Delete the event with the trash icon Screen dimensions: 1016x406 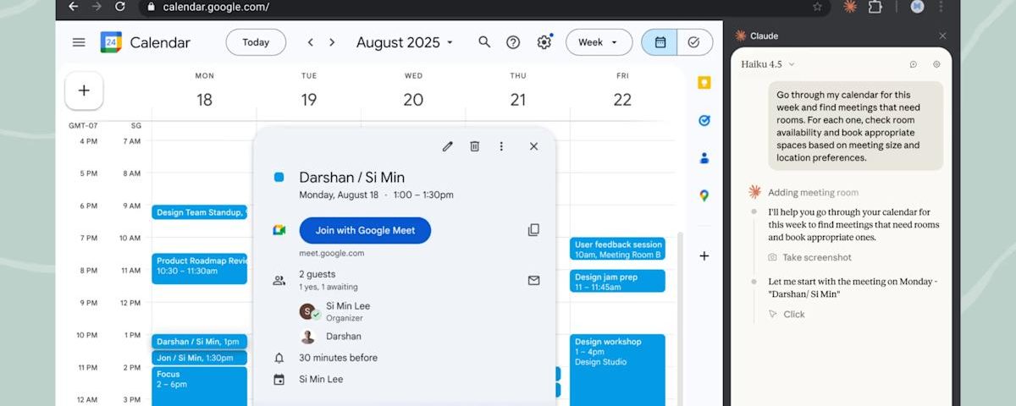474,146
